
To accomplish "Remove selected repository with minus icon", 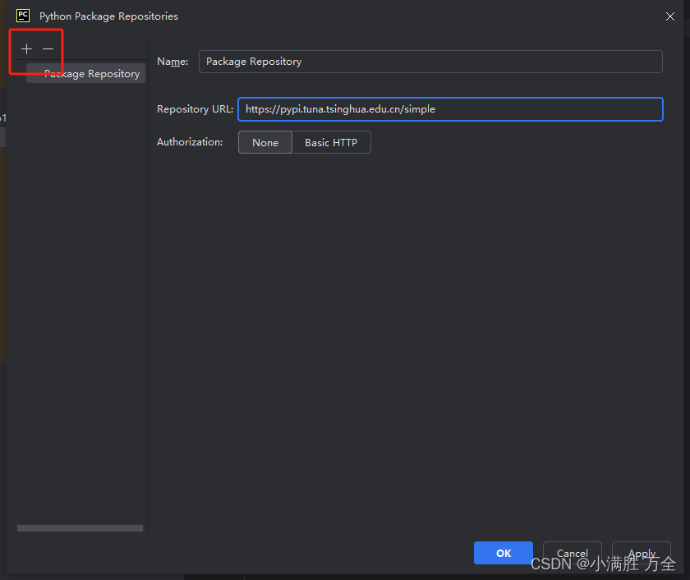I will click(x=48, y=48).
